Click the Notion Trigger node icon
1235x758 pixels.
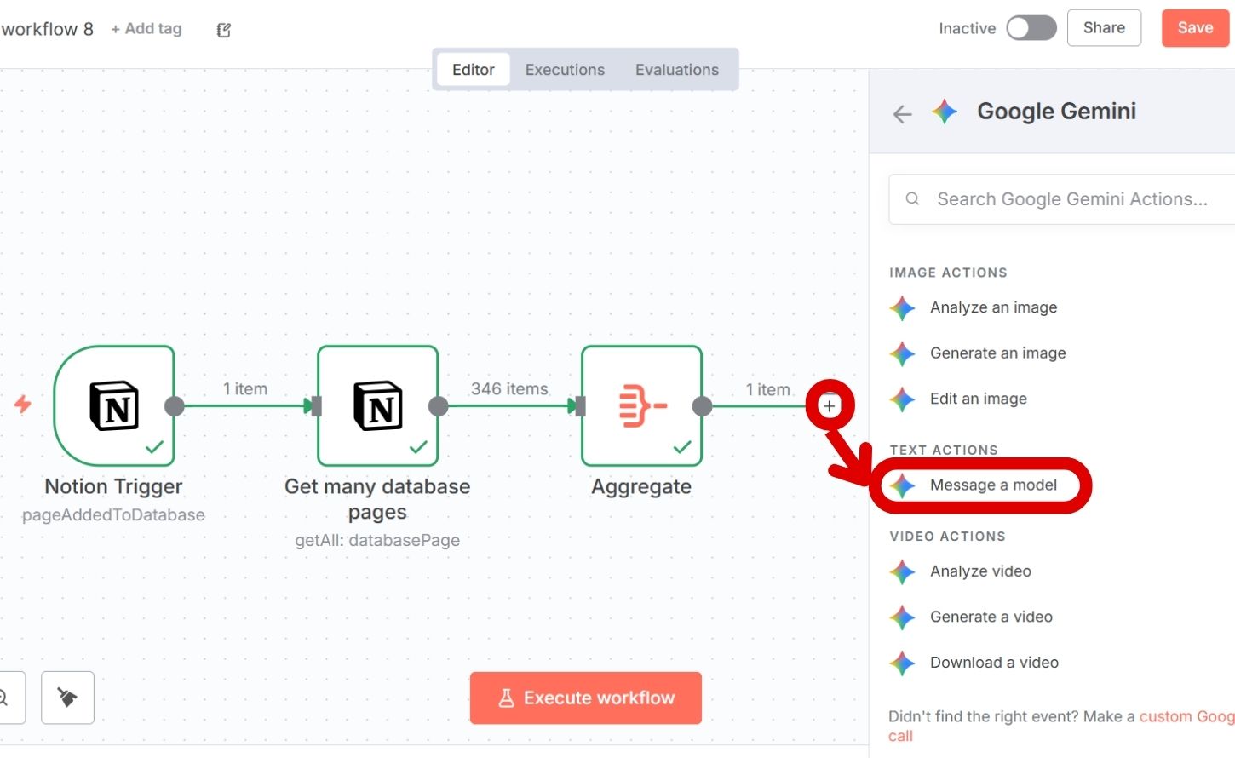point(114,405)
